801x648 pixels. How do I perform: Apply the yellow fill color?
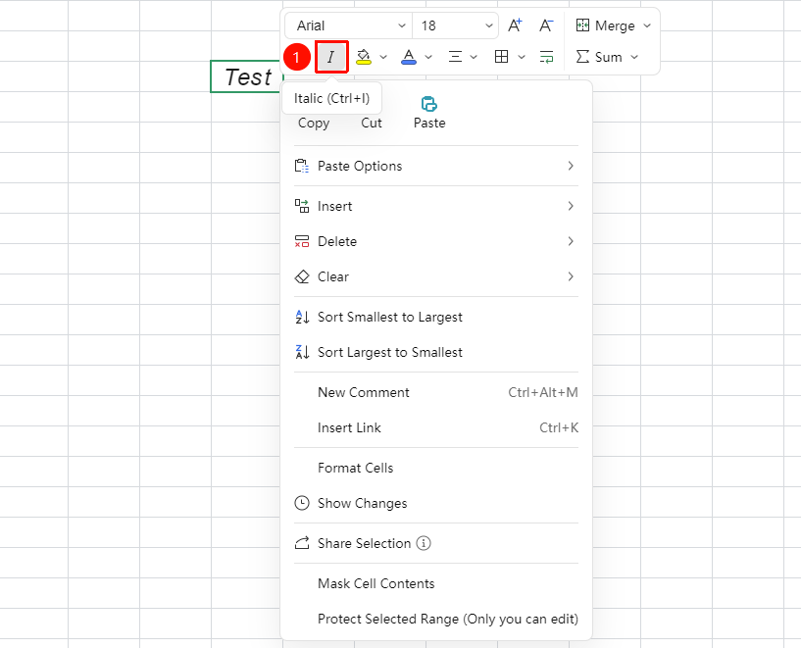pos(363,57)
